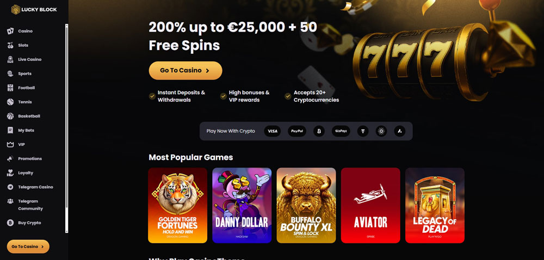
Task: Click the crown icon beside VIP
Action: point(10,145)
